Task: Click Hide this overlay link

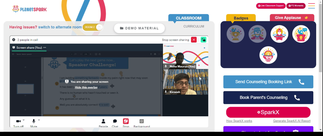Action: click(86, 87)
